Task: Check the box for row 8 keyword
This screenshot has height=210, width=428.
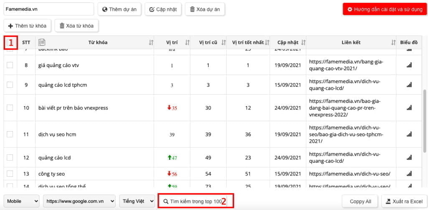Action: [10, 65]
